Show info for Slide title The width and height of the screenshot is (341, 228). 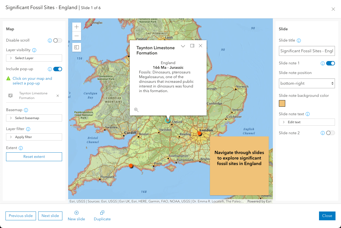click(299, 40)
